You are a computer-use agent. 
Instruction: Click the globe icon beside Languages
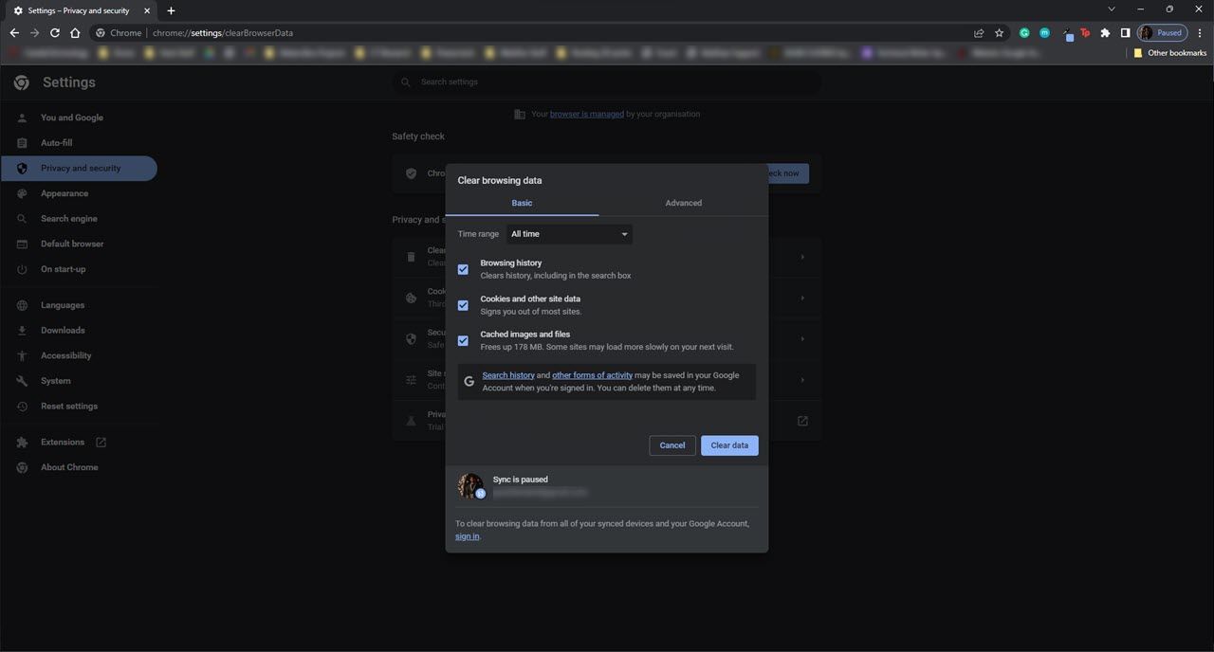click(x=22, y=305)
